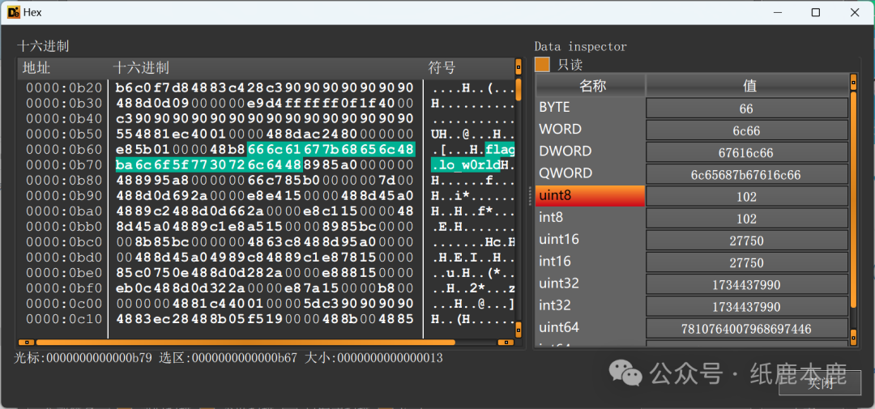The image size is (875, 409).
Task: Click the uint64 value field
Action: click(746, 329)
